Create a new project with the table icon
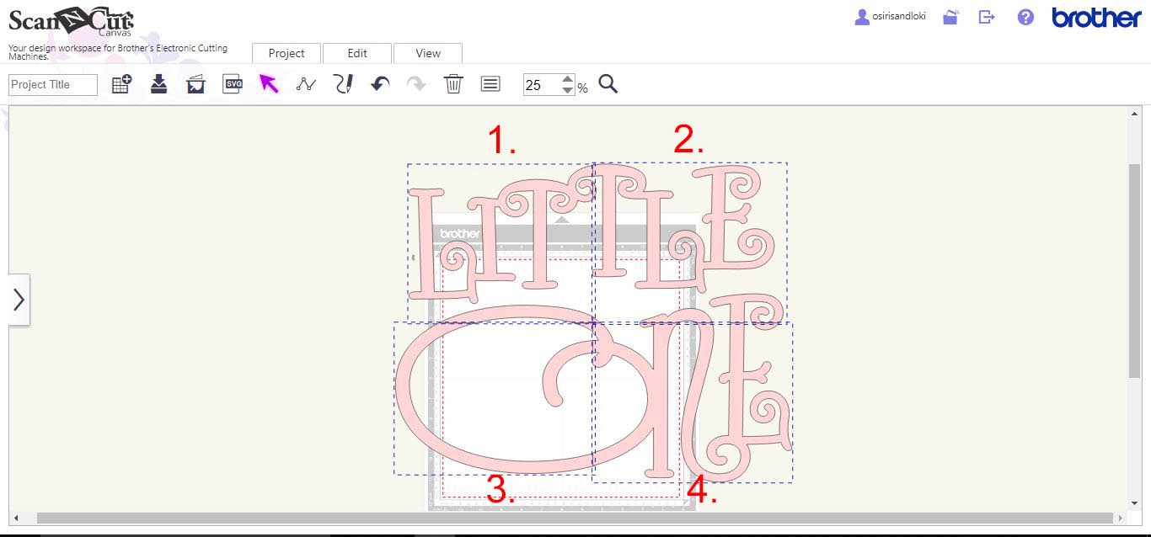 (120, 83)
